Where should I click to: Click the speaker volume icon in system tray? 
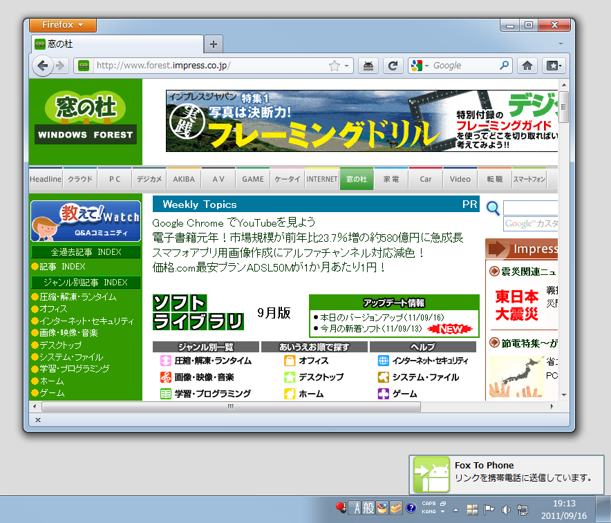tap(505, 508)
